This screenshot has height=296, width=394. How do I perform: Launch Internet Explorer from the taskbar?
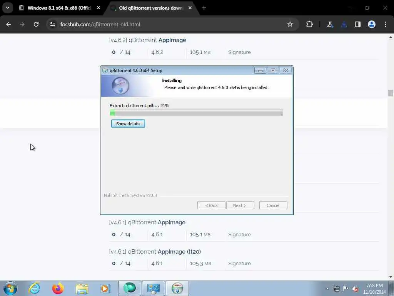click(34, 288)
